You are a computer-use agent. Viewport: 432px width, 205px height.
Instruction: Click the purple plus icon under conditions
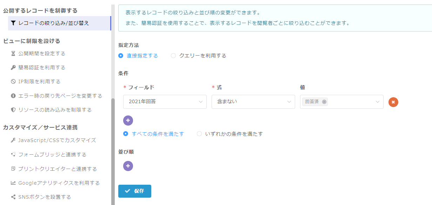128,120
